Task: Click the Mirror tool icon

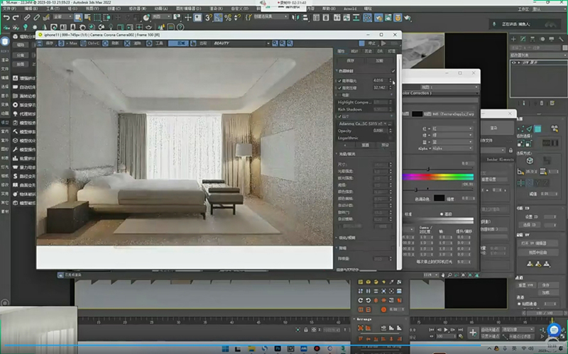Action: tap(295, 17)
